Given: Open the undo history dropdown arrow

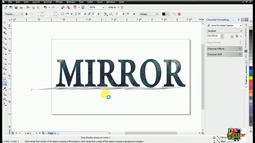Looking at the screenshot, I should [x=49, y=7].
